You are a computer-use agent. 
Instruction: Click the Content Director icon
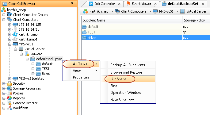click(x=10, y=103)
